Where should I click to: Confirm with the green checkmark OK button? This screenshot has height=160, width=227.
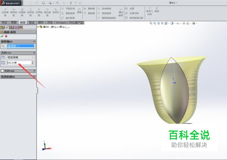click(2, 36)
